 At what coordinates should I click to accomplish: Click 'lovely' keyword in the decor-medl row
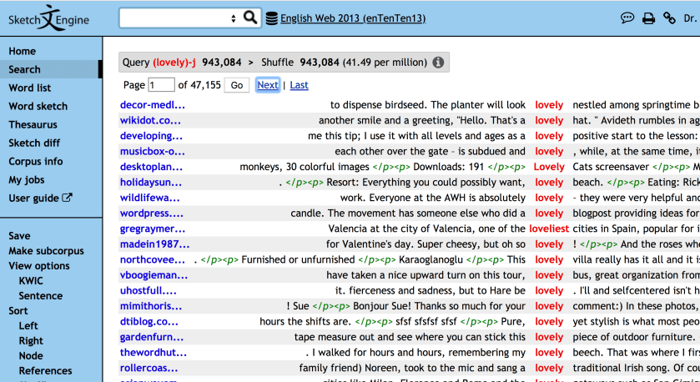point(549,105)
